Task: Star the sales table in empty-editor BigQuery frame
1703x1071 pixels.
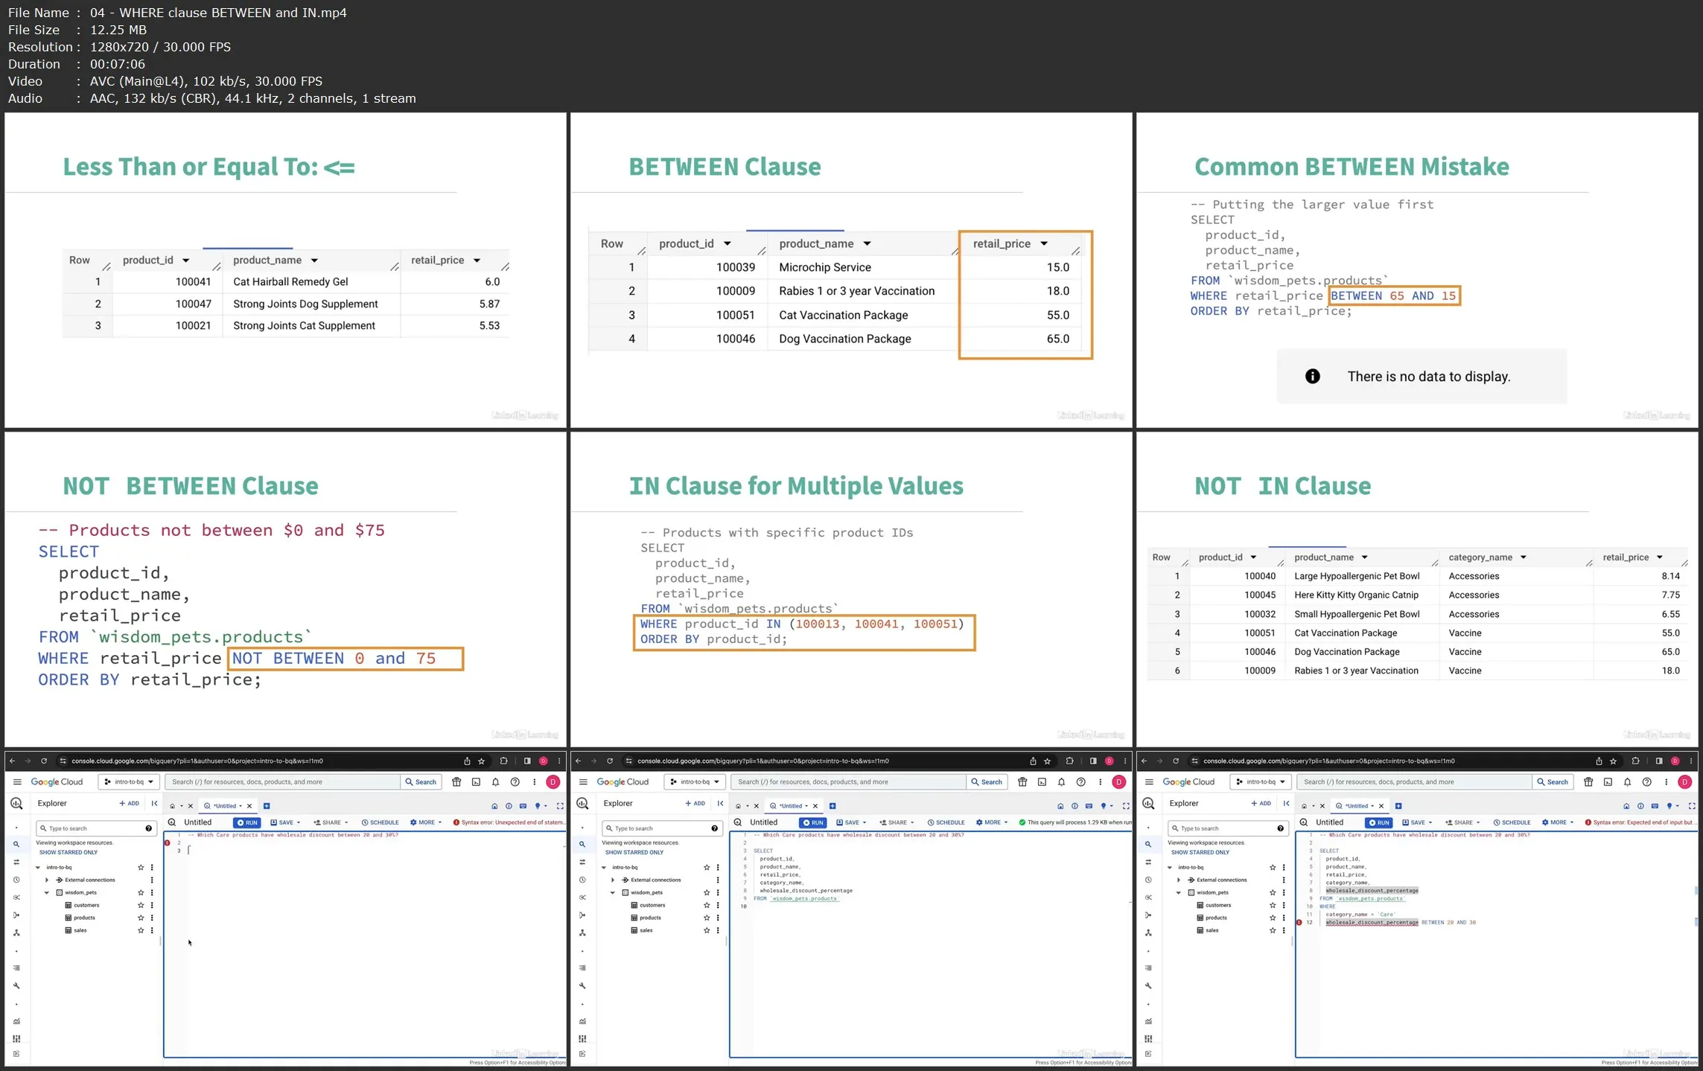Action: point(141,930)
